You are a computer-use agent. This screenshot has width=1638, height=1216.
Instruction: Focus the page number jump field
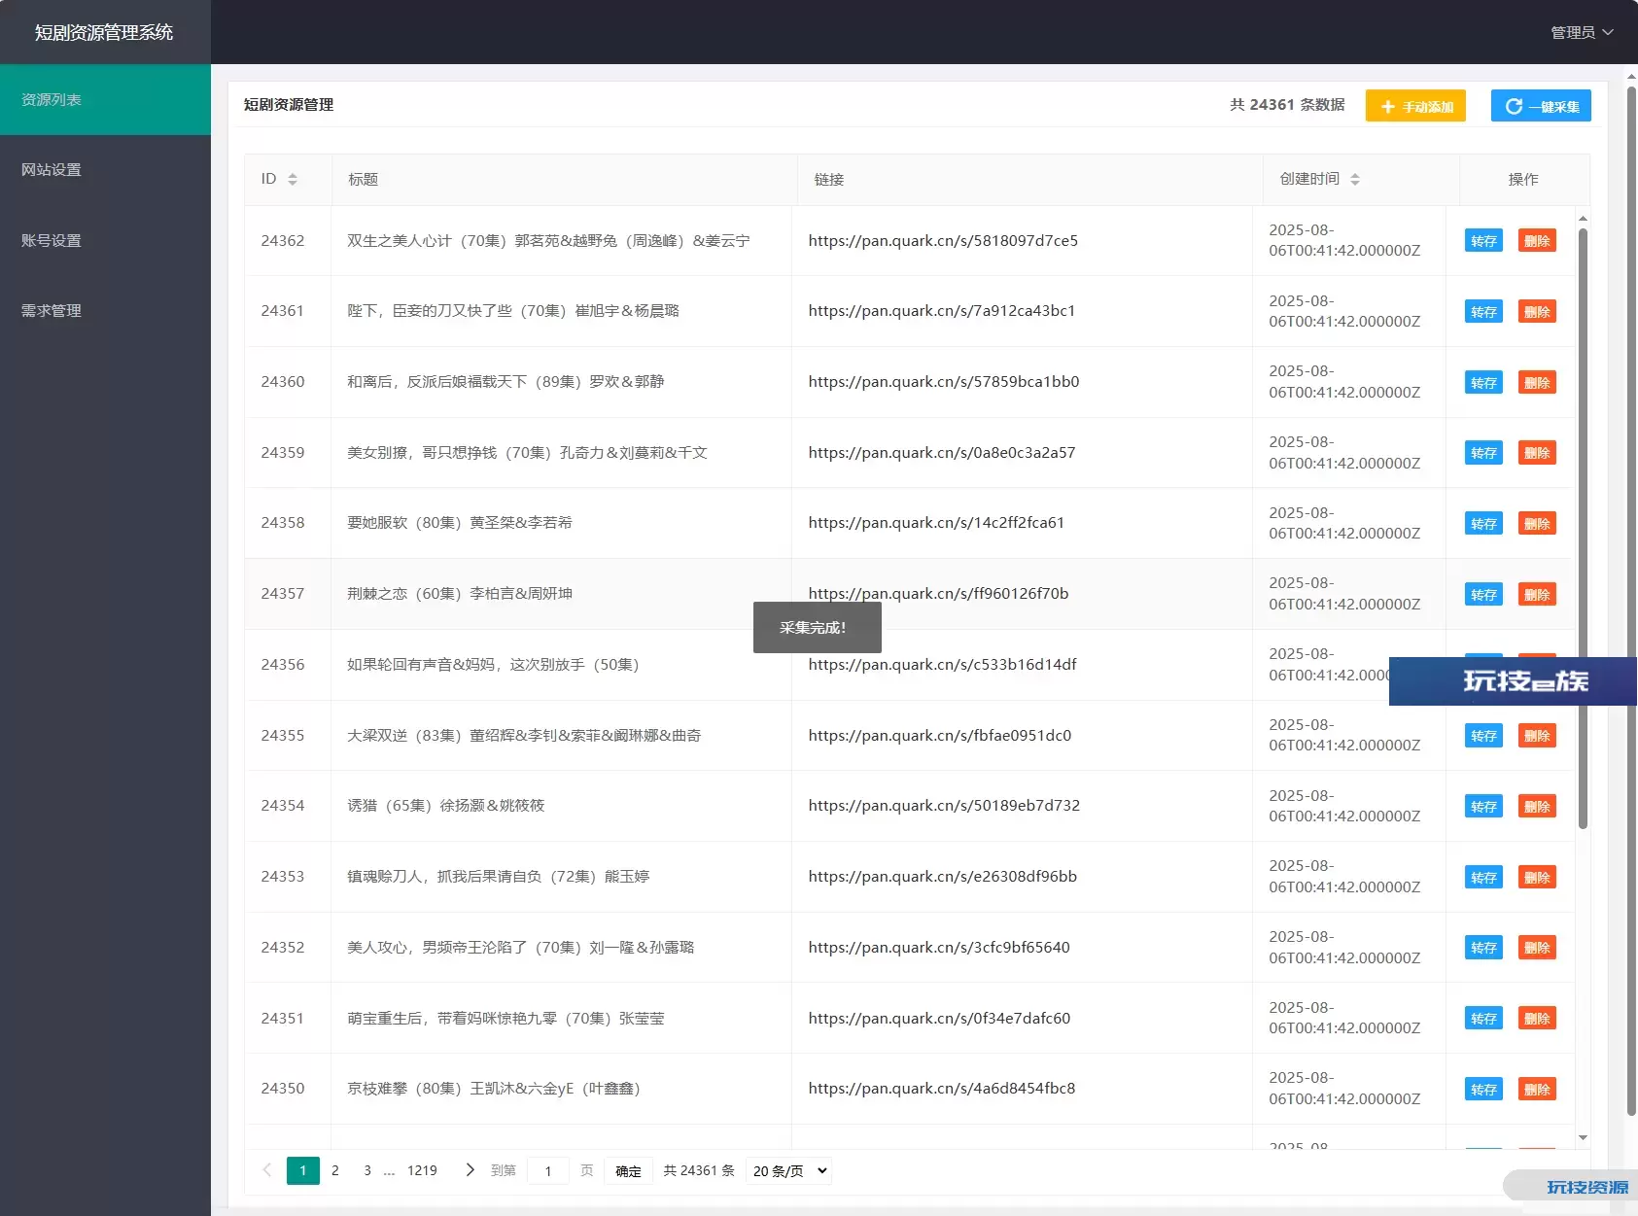point(548,1170)
